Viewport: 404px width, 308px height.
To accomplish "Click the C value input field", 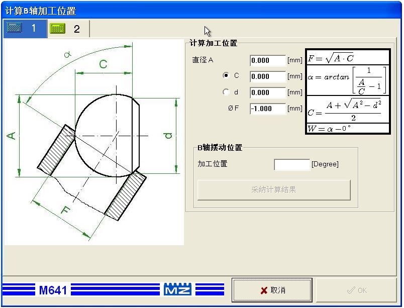I will (x=268, y=76).
